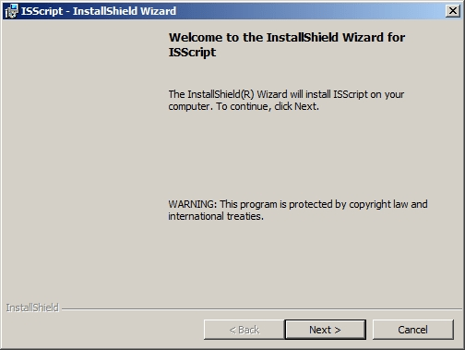
Task: Click the blank area left of the Back button
Action: click(103, 330)
